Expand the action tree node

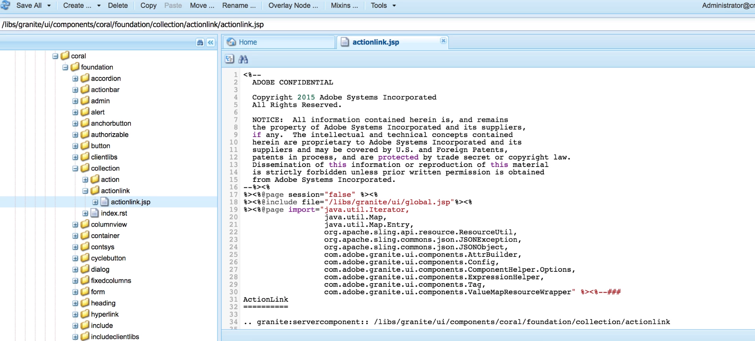[x=85, y=180]
